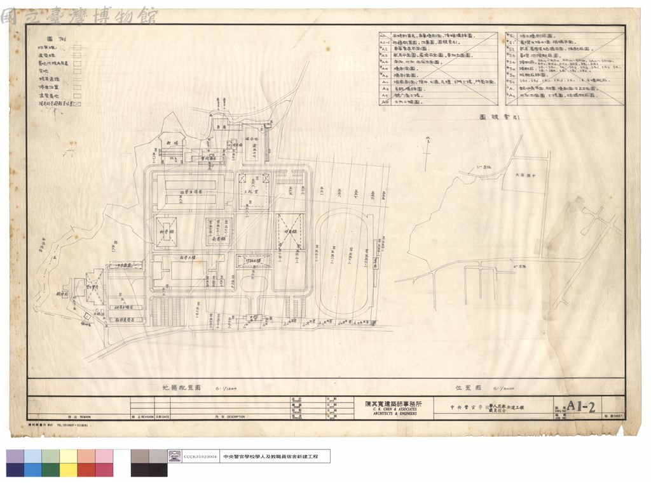Click the DESCRIPTION column label
Viewport: 651px width, 483px height.
coord(235,416)
